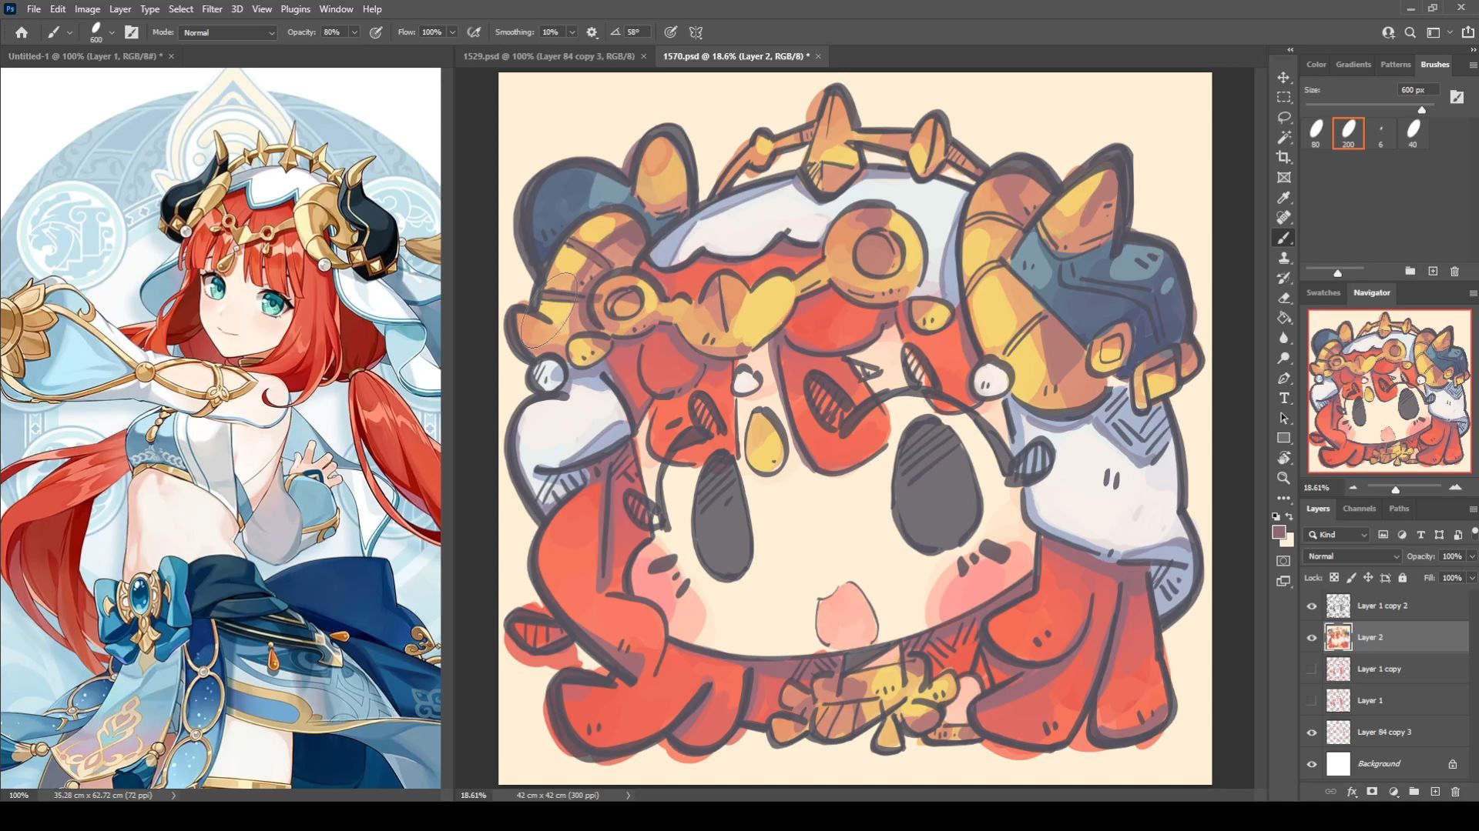Open Opacity value dropdown arrow
The height and width of the screenshot is (831, 1479).
pyautogui.click(x=354, y=32)
